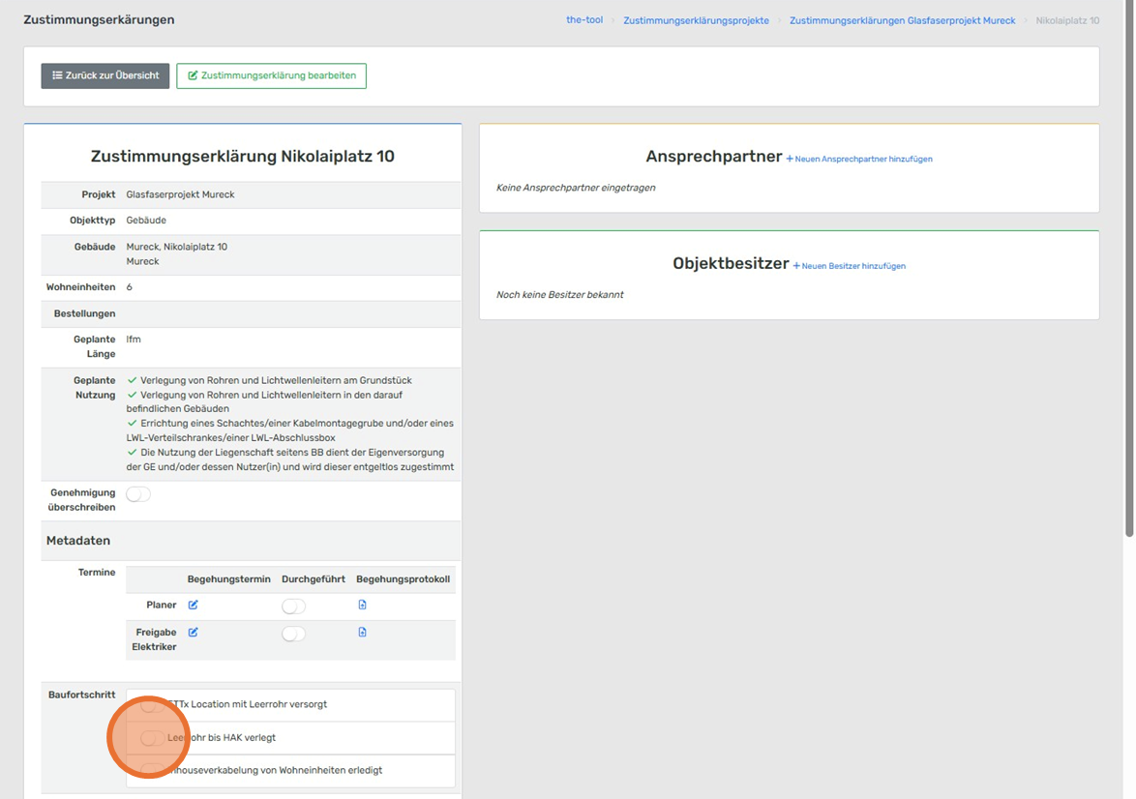Switch on Leerrohr bis HAK verlegt
Screen dimensions: 1136x799
152,738
